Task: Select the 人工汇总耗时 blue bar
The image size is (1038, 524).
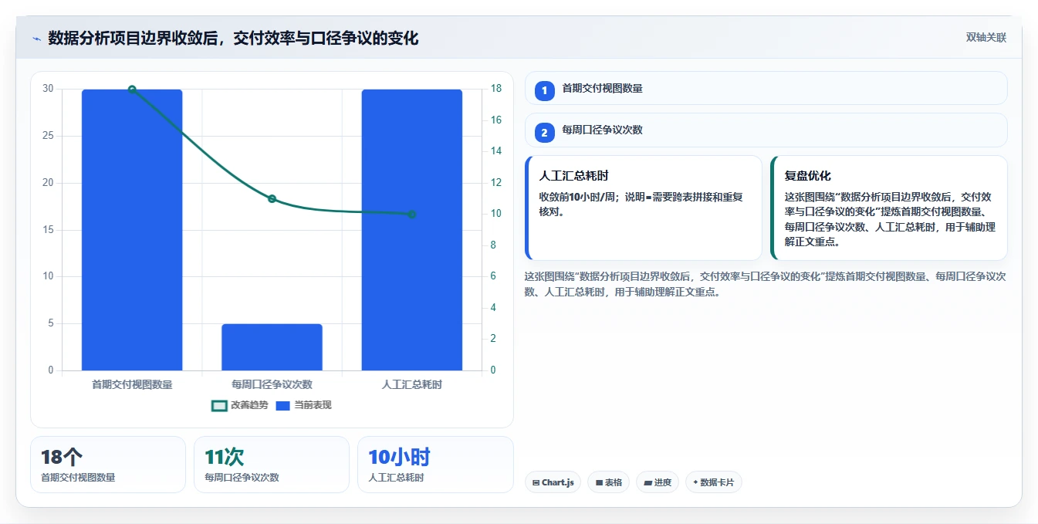Action: [x=411, y=230]
